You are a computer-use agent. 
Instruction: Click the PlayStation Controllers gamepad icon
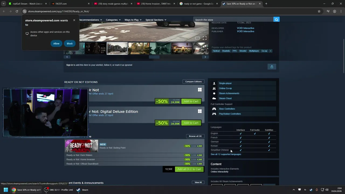[214, 114]
